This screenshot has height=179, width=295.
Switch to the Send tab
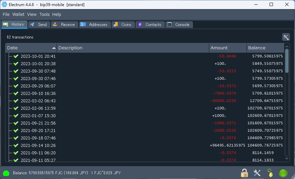pyautogui.click(x=39, y=25)
